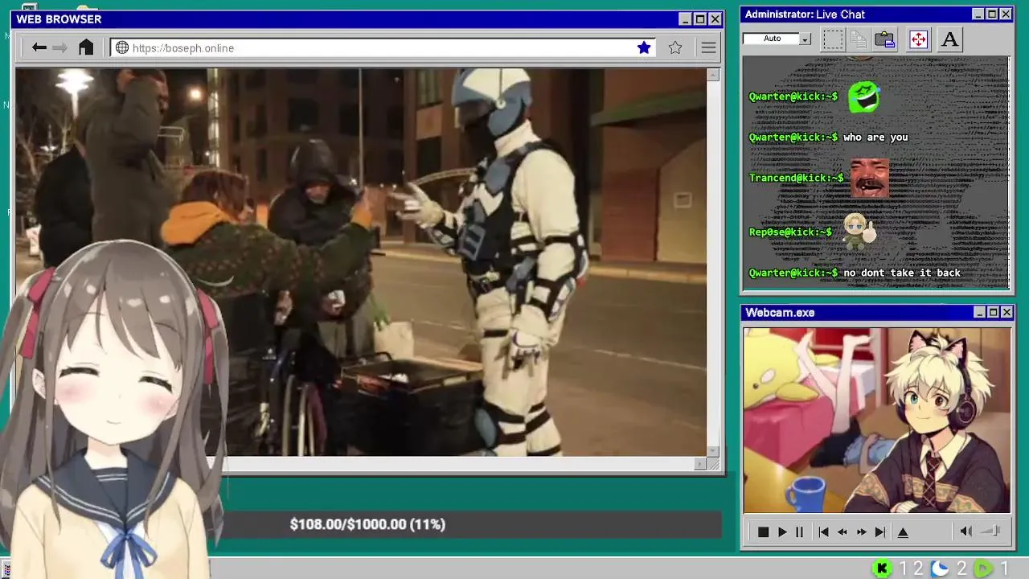Click the Rep0se@kick username
The image size is (1029, 579).
(791, 232)
